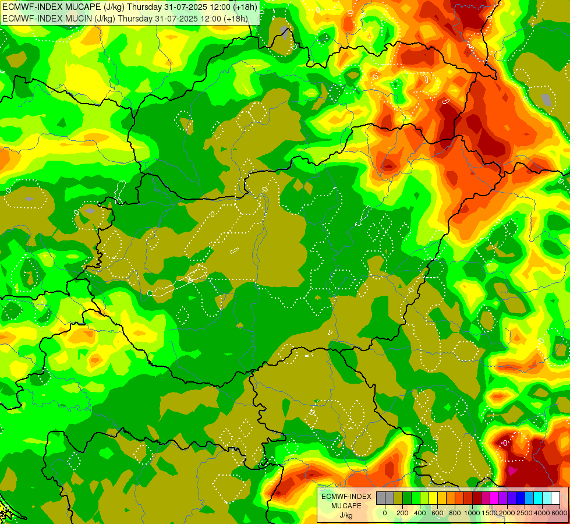Pick the orange legend swatch
The width and height of the screenshot is (570, 524).
coord(451,498)
